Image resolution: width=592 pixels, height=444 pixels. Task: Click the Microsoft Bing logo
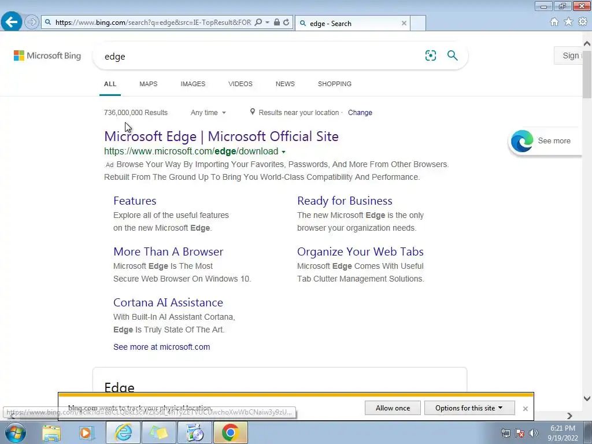(47, 56)
